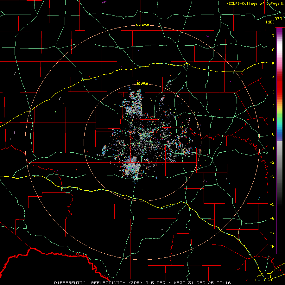Click the white-pink segment of the color bar
The width and height of the screenshot is (285, 285).
coord(280,52)
